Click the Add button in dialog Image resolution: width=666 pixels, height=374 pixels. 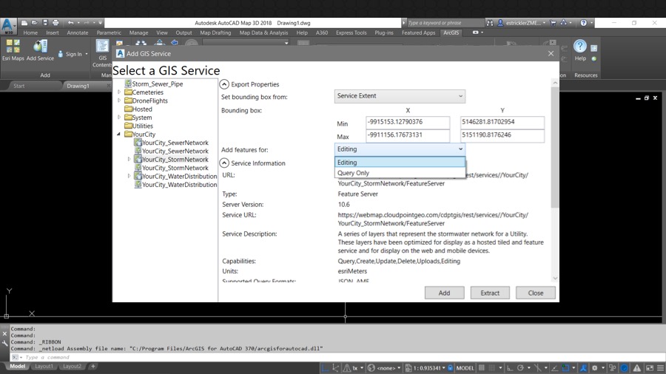point(444,293)
